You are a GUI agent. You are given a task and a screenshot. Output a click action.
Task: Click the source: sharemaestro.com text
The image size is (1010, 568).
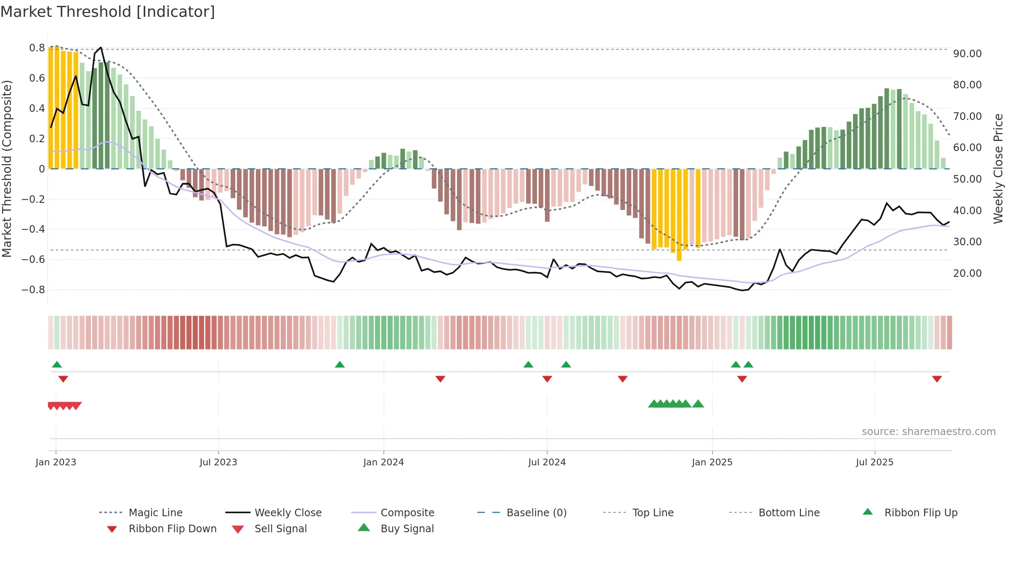(929, 431)
